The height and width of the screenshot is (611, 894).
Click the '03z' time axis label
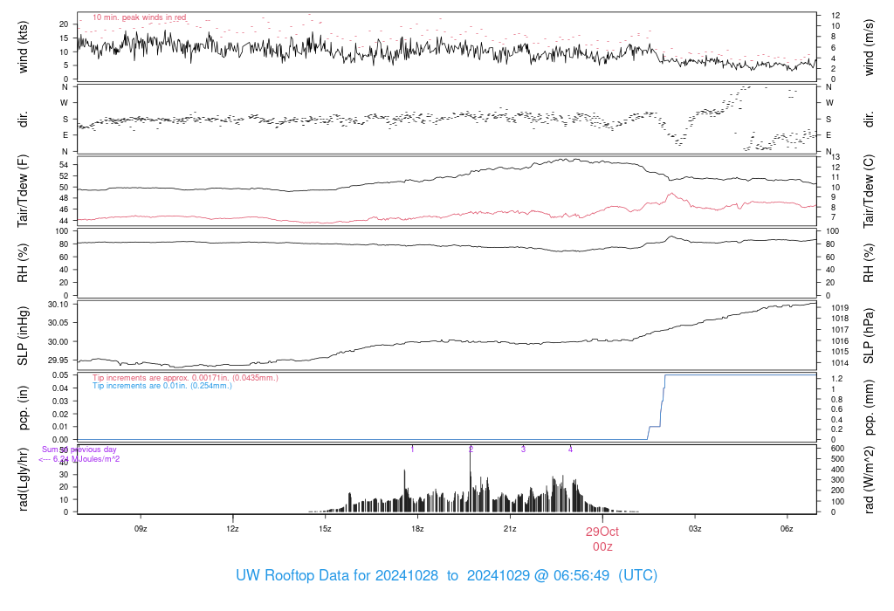pyautogui.click(x=694, y=529)
